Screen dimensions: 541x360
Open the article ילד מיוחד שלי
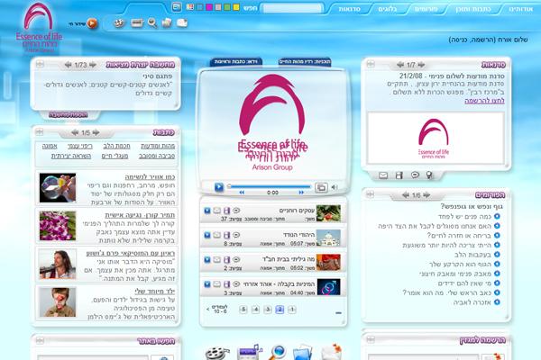click(x=155, y=292)
